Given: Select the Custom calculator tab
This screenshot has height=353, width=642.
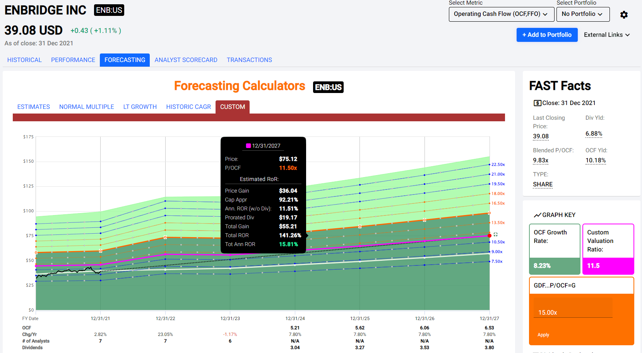Looking at the screenshot, I should pos(233,107).
